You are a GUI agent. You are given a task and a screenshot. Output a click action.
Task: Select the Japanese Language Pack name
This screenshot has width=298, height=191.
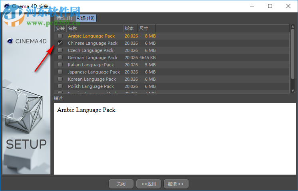(x=94, y=72)
